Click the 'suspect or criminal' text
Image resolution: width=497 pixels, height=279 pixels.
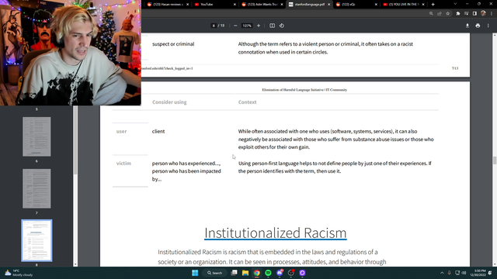click(x=173, y=44)
